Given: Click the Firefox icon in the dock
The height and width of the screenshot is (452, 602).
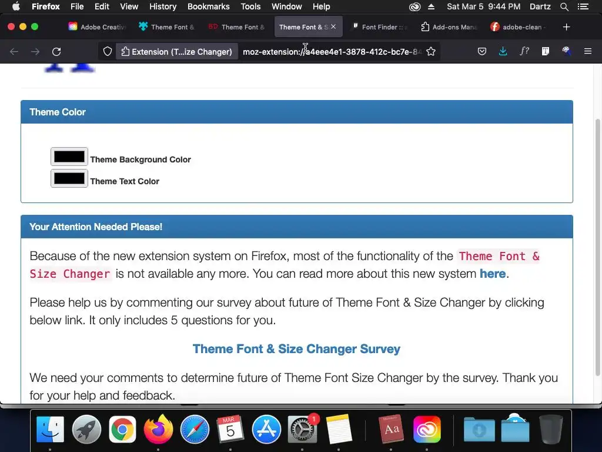Looking at the screenshot, I should tap(158, 429).
